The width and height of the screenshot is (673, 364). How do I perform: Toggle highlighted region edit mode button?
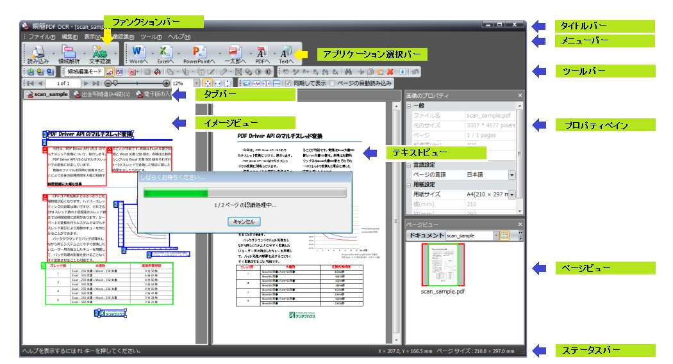(x=110, y=72)
